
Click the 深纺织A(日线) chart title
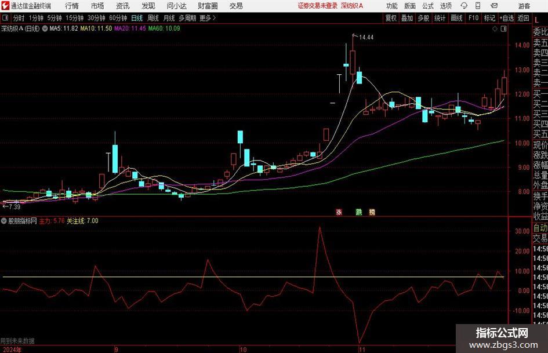[20, 28]
